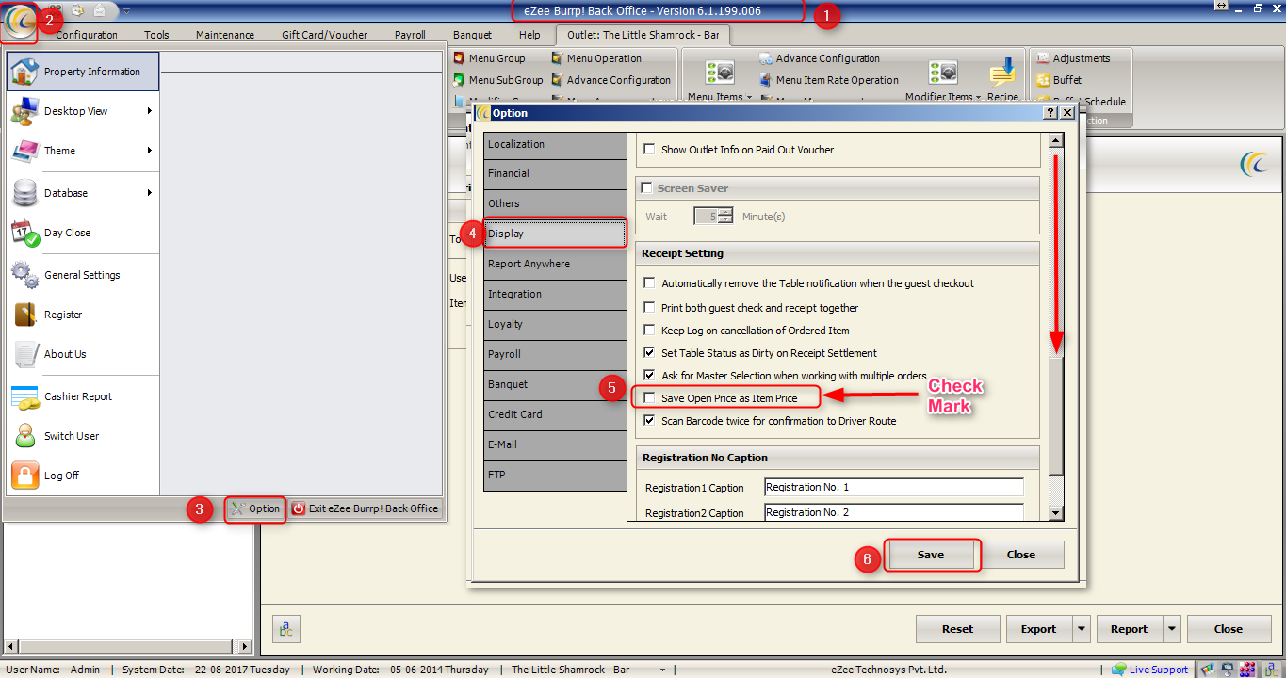Viewport: 1286px width, 678px height.
Task: Open Adjustments in the ribbon
Action: 1073,58
